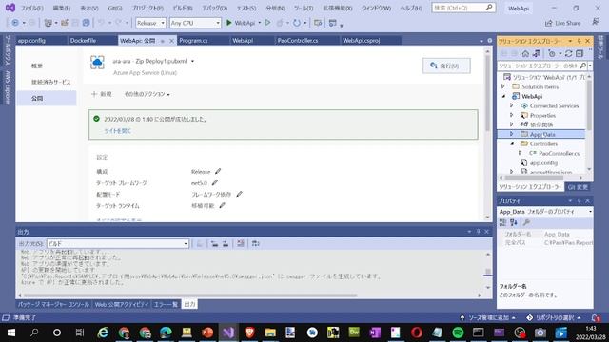Edit target runtime pencil icon
609x342 pixels.
(x=222, y=205)
